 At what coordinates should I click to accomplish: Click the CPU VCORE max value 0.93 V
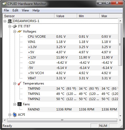pyautogui.click(x=106, y=37)
